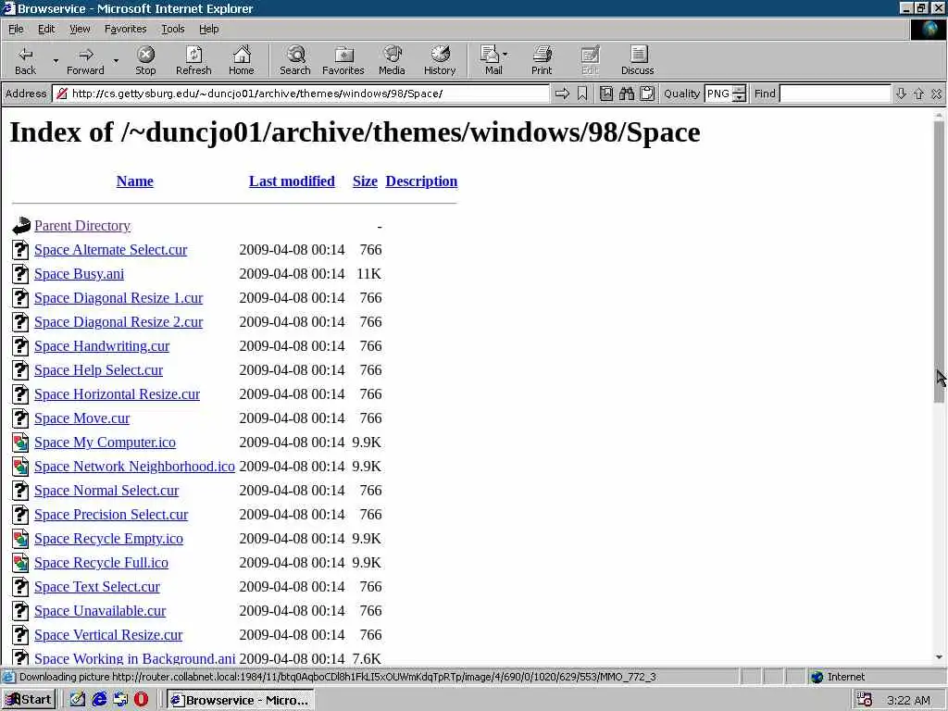
Task: Adjust the Quality PNG stepper arrows
Action: click(739, 94)
